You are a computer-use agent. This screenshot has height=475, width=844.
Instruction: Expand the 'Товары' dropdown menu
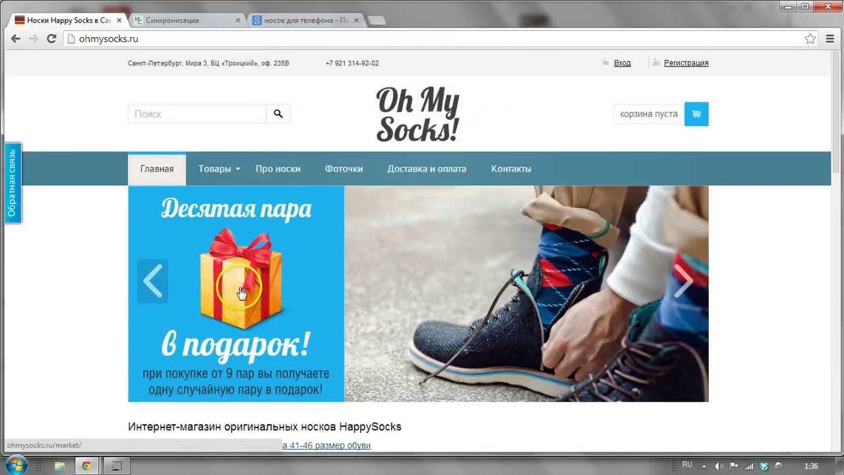tap(220, 169)
